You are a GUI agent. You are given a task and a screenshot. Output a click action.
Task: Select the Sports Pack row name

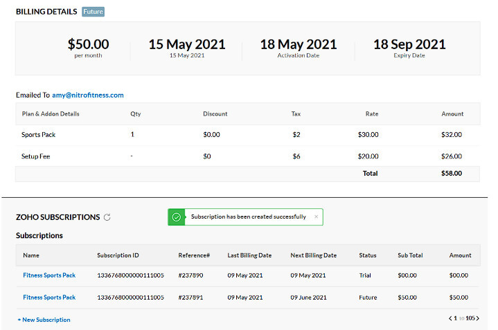[x=38, y=134]
